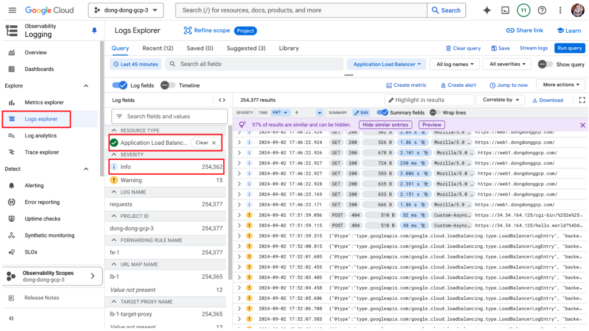Open the Last 45 minutes time range
Viewport: 589px width, 331px height.
[x=136, y=64]
